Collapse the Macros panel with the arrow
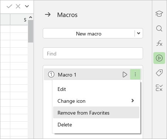The height and width of the screenshot is (139, 167). tap(48, 15)
